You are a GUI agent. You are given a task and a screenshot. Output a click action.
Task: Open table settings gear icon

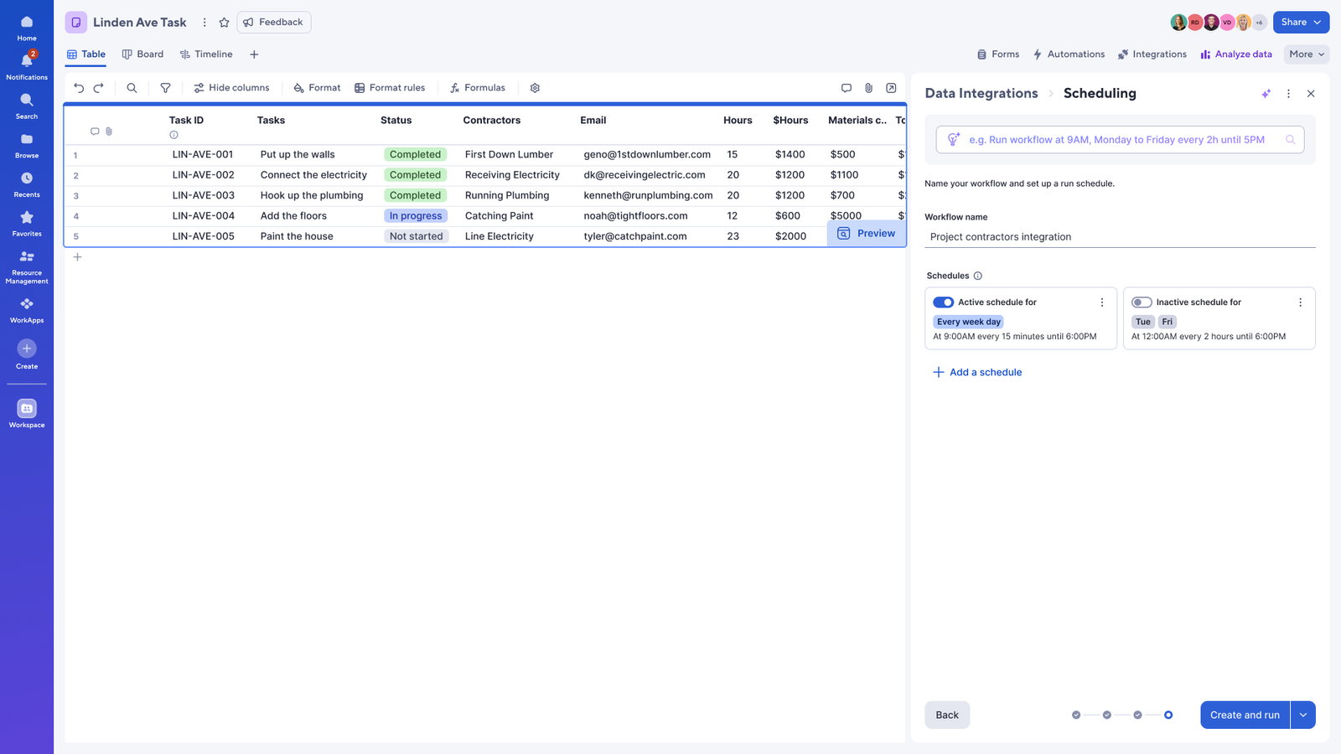(x=535, y=88)
